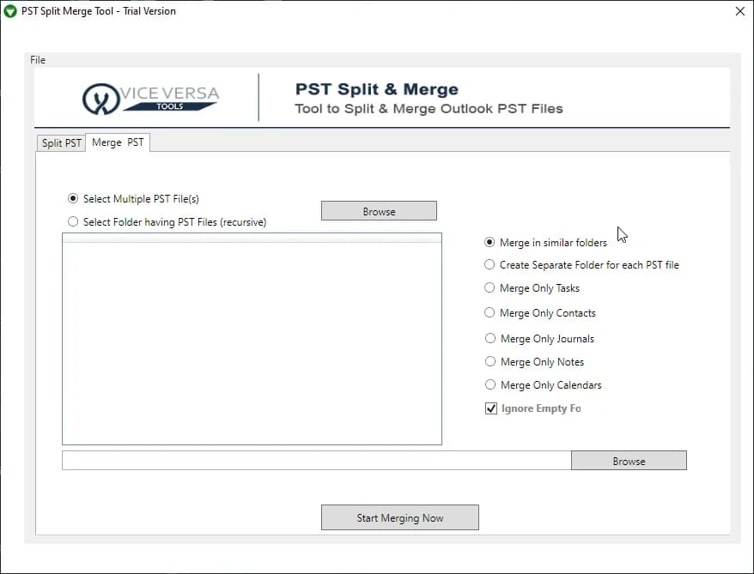Select Merge Only Notes option

pos(534,362)
